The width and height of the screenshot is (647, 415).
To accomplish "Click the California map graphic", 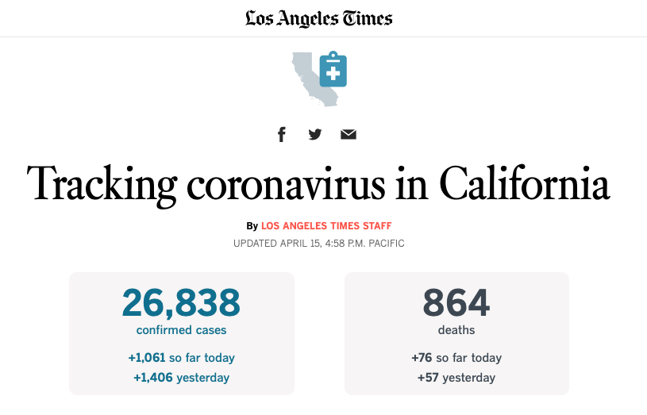I will coord(313,79).
